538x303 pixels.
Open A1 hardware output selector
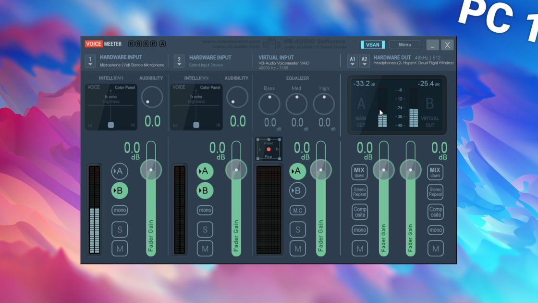point(353,61)
